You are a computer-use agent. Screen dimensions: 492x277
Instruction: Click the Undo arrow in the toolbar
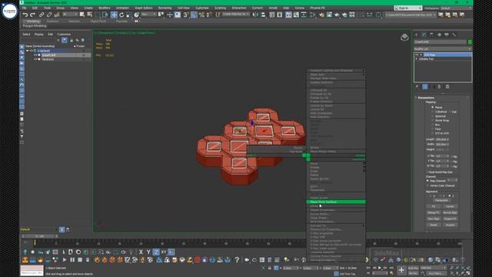[x=25, y=15]
